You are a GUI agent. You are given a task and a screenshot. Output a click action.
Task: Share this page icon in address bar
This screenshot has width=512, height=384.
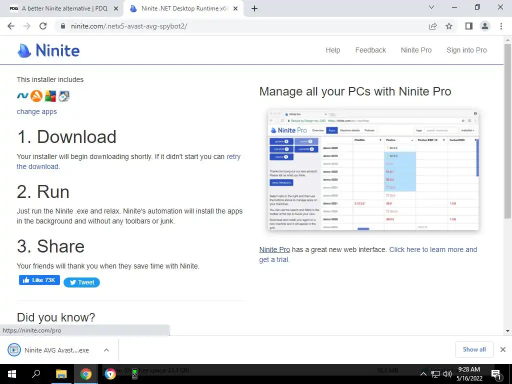[433, 26]
